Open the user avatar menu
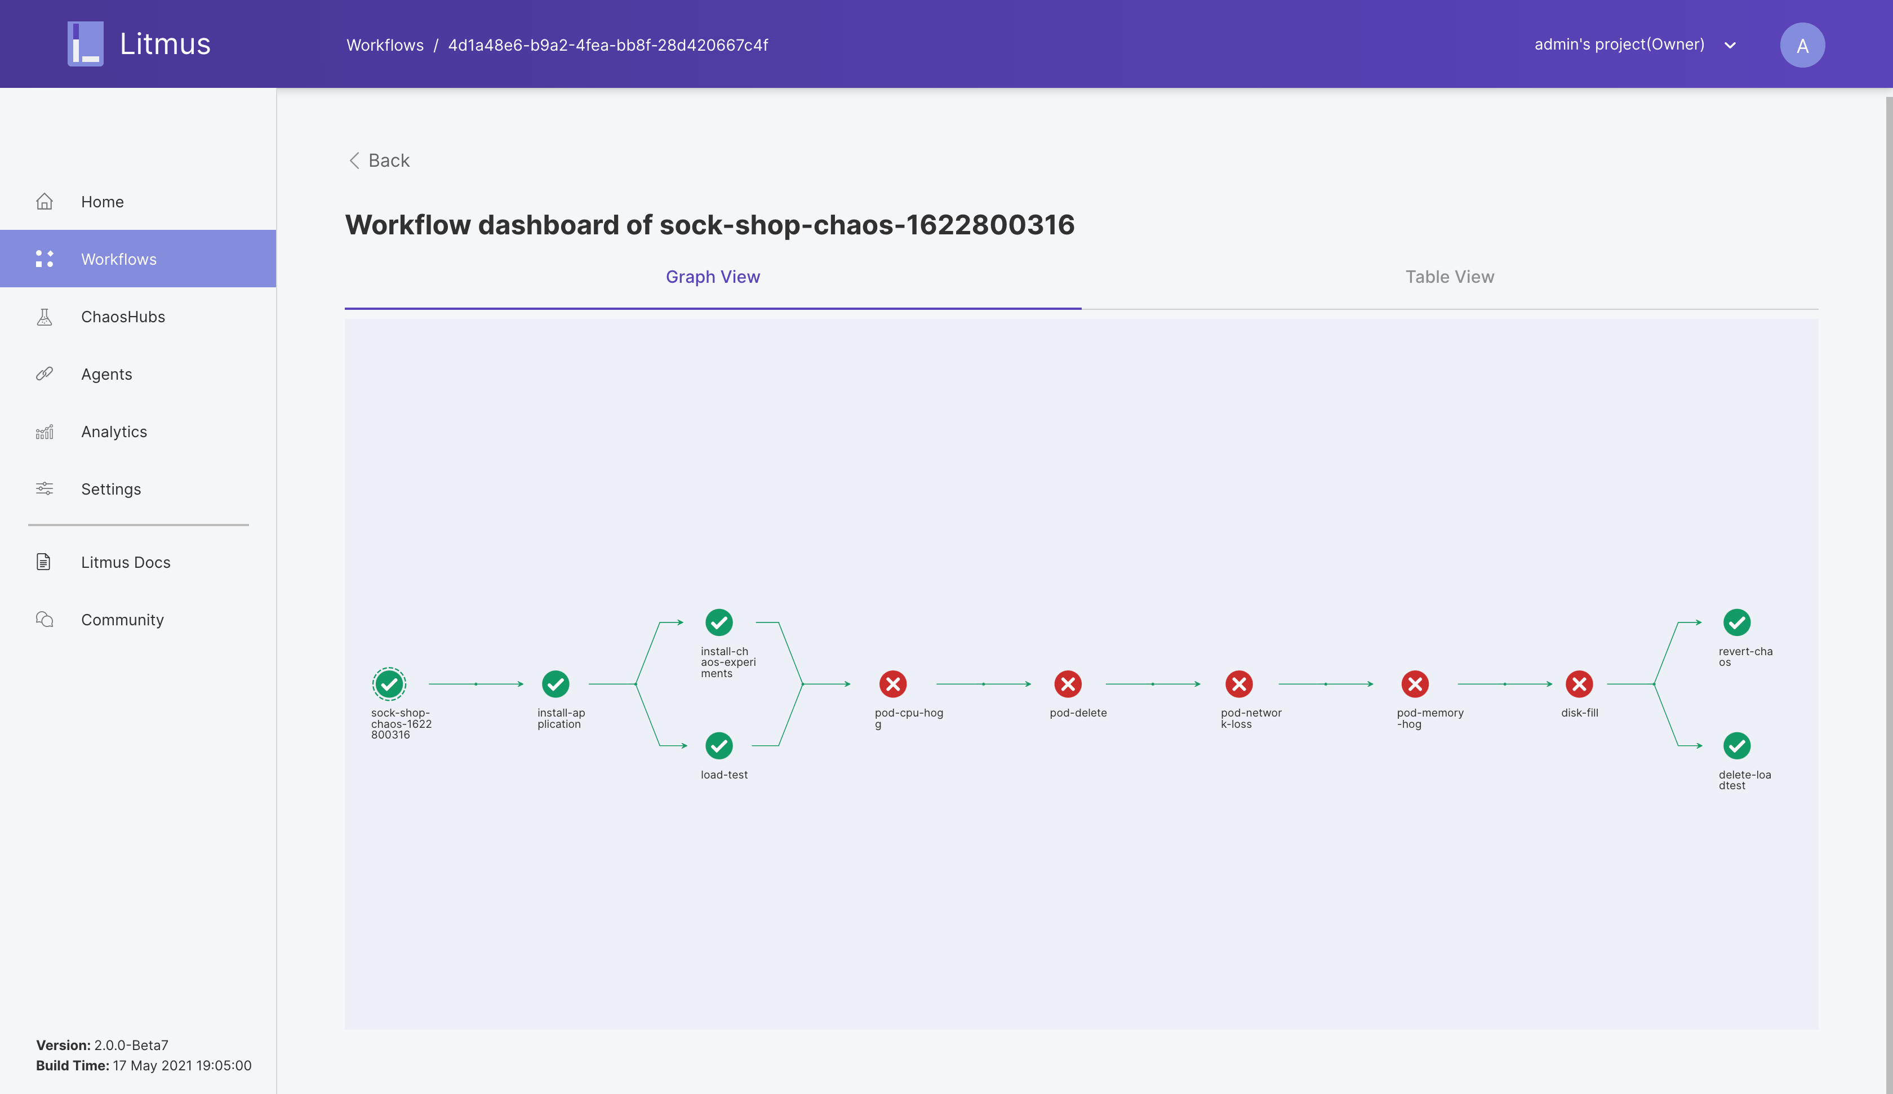The image size is (1893, 1094). point(1802,45)
